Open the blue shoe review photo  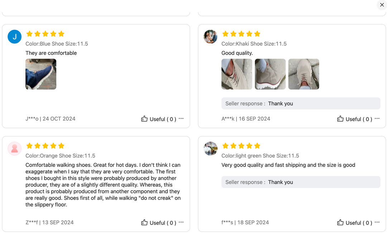point(41,74)
